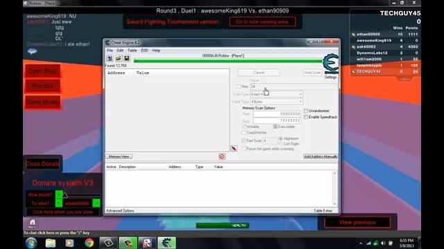The image size is (444, 249).
Task: Open the Help menu
Action: [156, 50]
